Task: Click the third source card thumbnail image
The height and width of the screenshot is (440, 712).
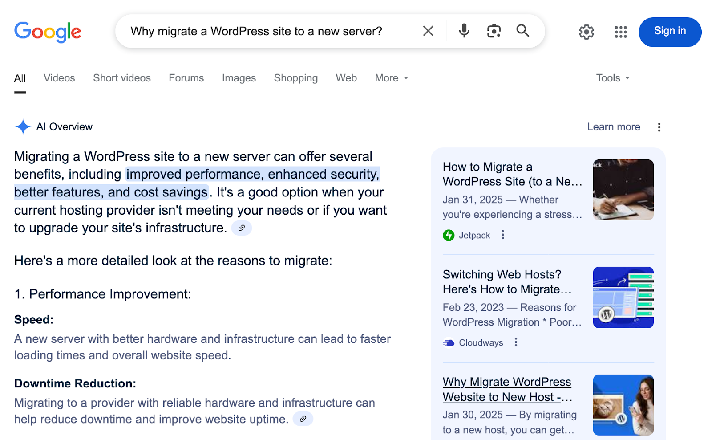Action: tap(623, 405)
